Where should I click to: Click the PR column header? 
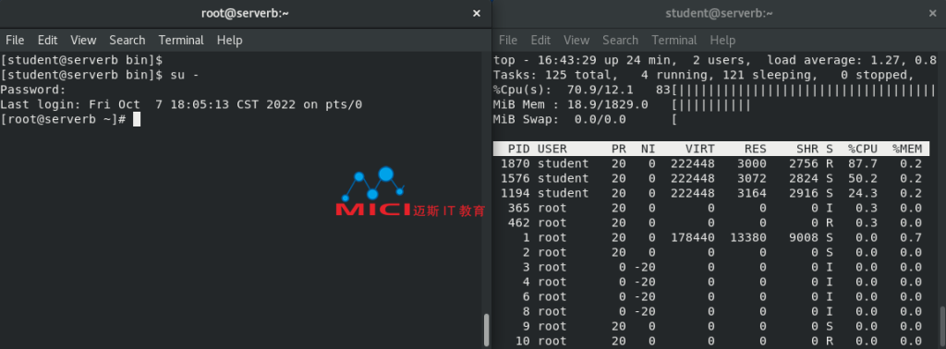point(618,149)
